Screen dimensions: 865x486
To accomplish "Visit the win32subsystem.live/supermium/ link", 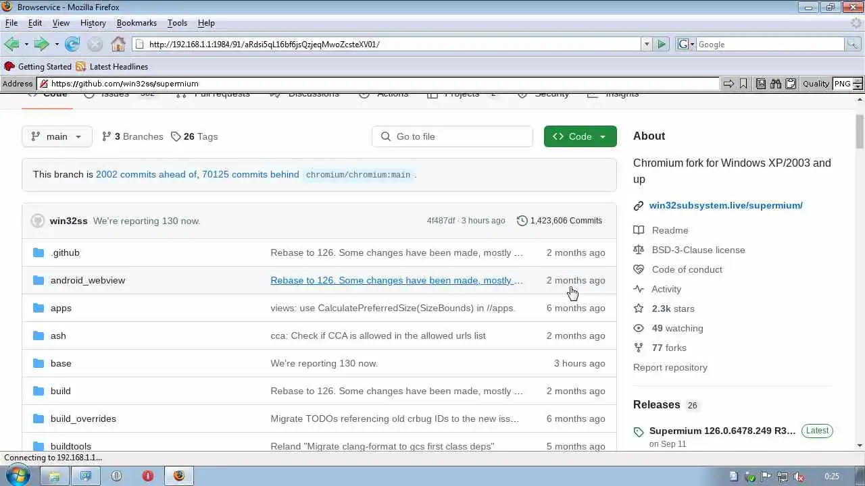I will pyautogui.click(x=726, y=205).
